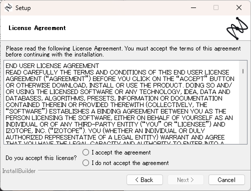Screen dimensions: 251x191
Task: Click the 'License Agreement' page heading
Action: click(37, 28)
